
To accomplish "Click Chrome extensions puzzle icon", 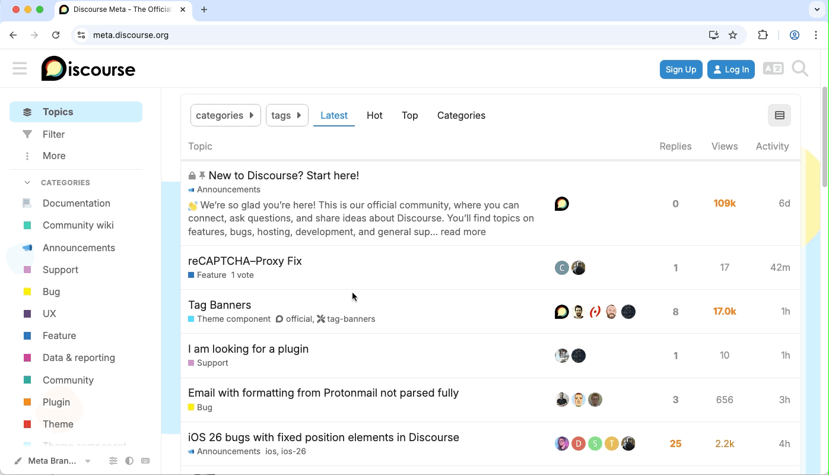I will (763, 35).
